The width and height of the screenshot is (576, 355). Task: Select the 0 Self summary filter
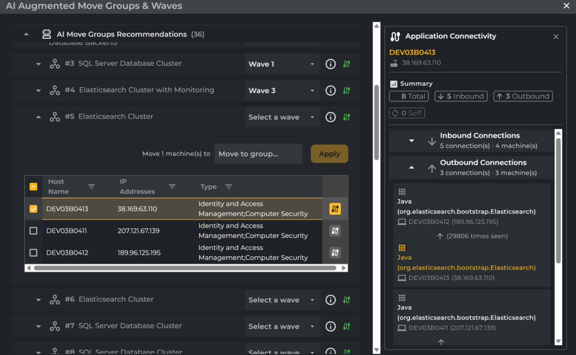point(407,113)
